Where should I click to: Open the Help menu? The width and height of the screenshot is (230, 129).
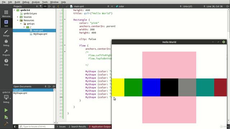pyautogui.click(x=63, y=2)
